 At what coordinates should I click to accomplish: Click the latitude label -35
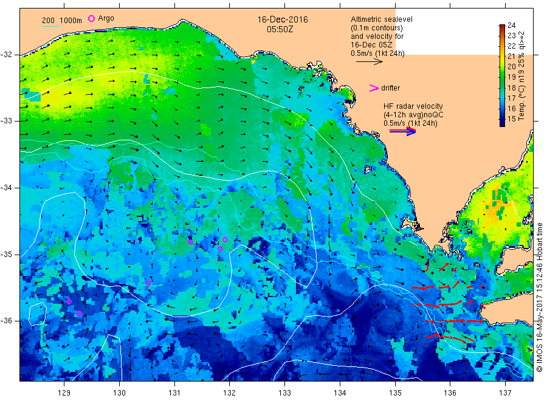pyautogui.click(x=8, y=254)
